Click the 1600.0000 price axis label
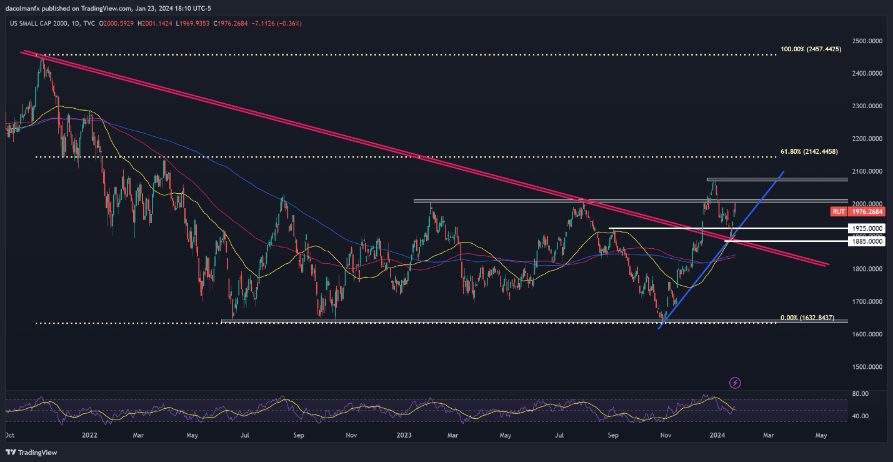This screenshot has width=893, height=462. (868, 334)
